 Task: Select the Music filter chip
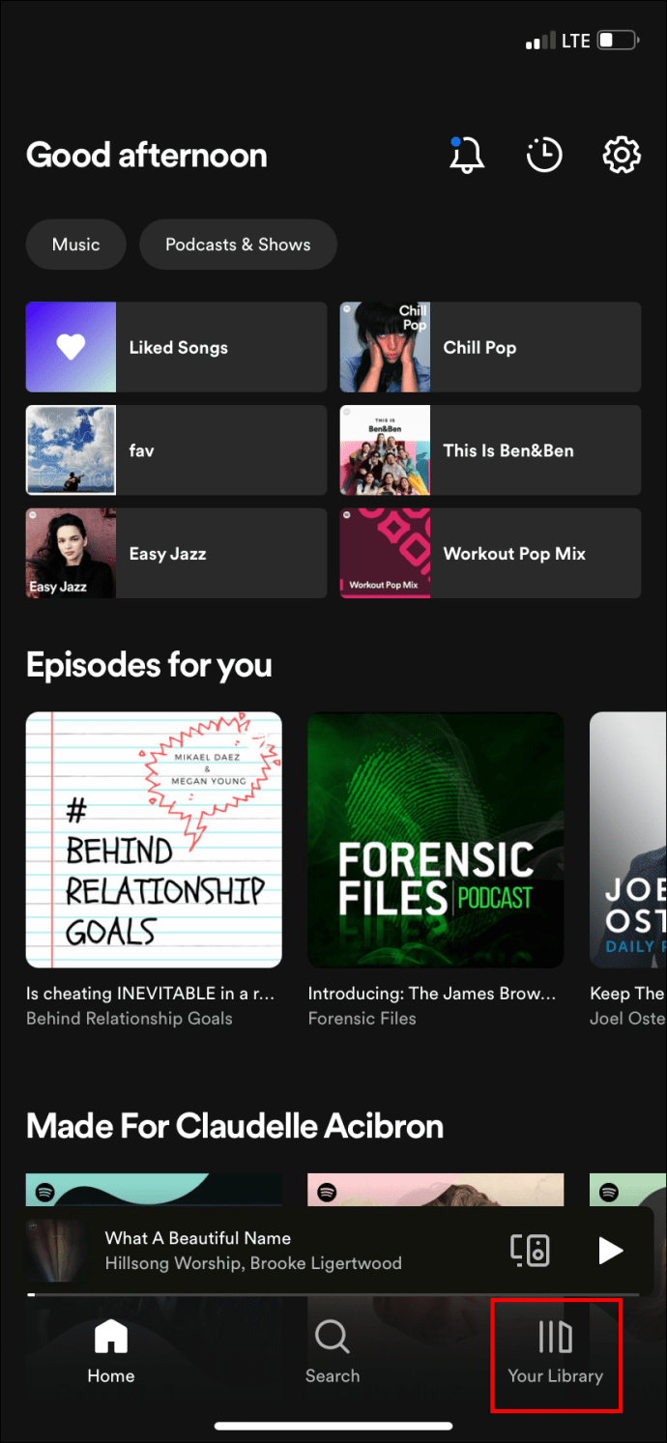[76, 245]
